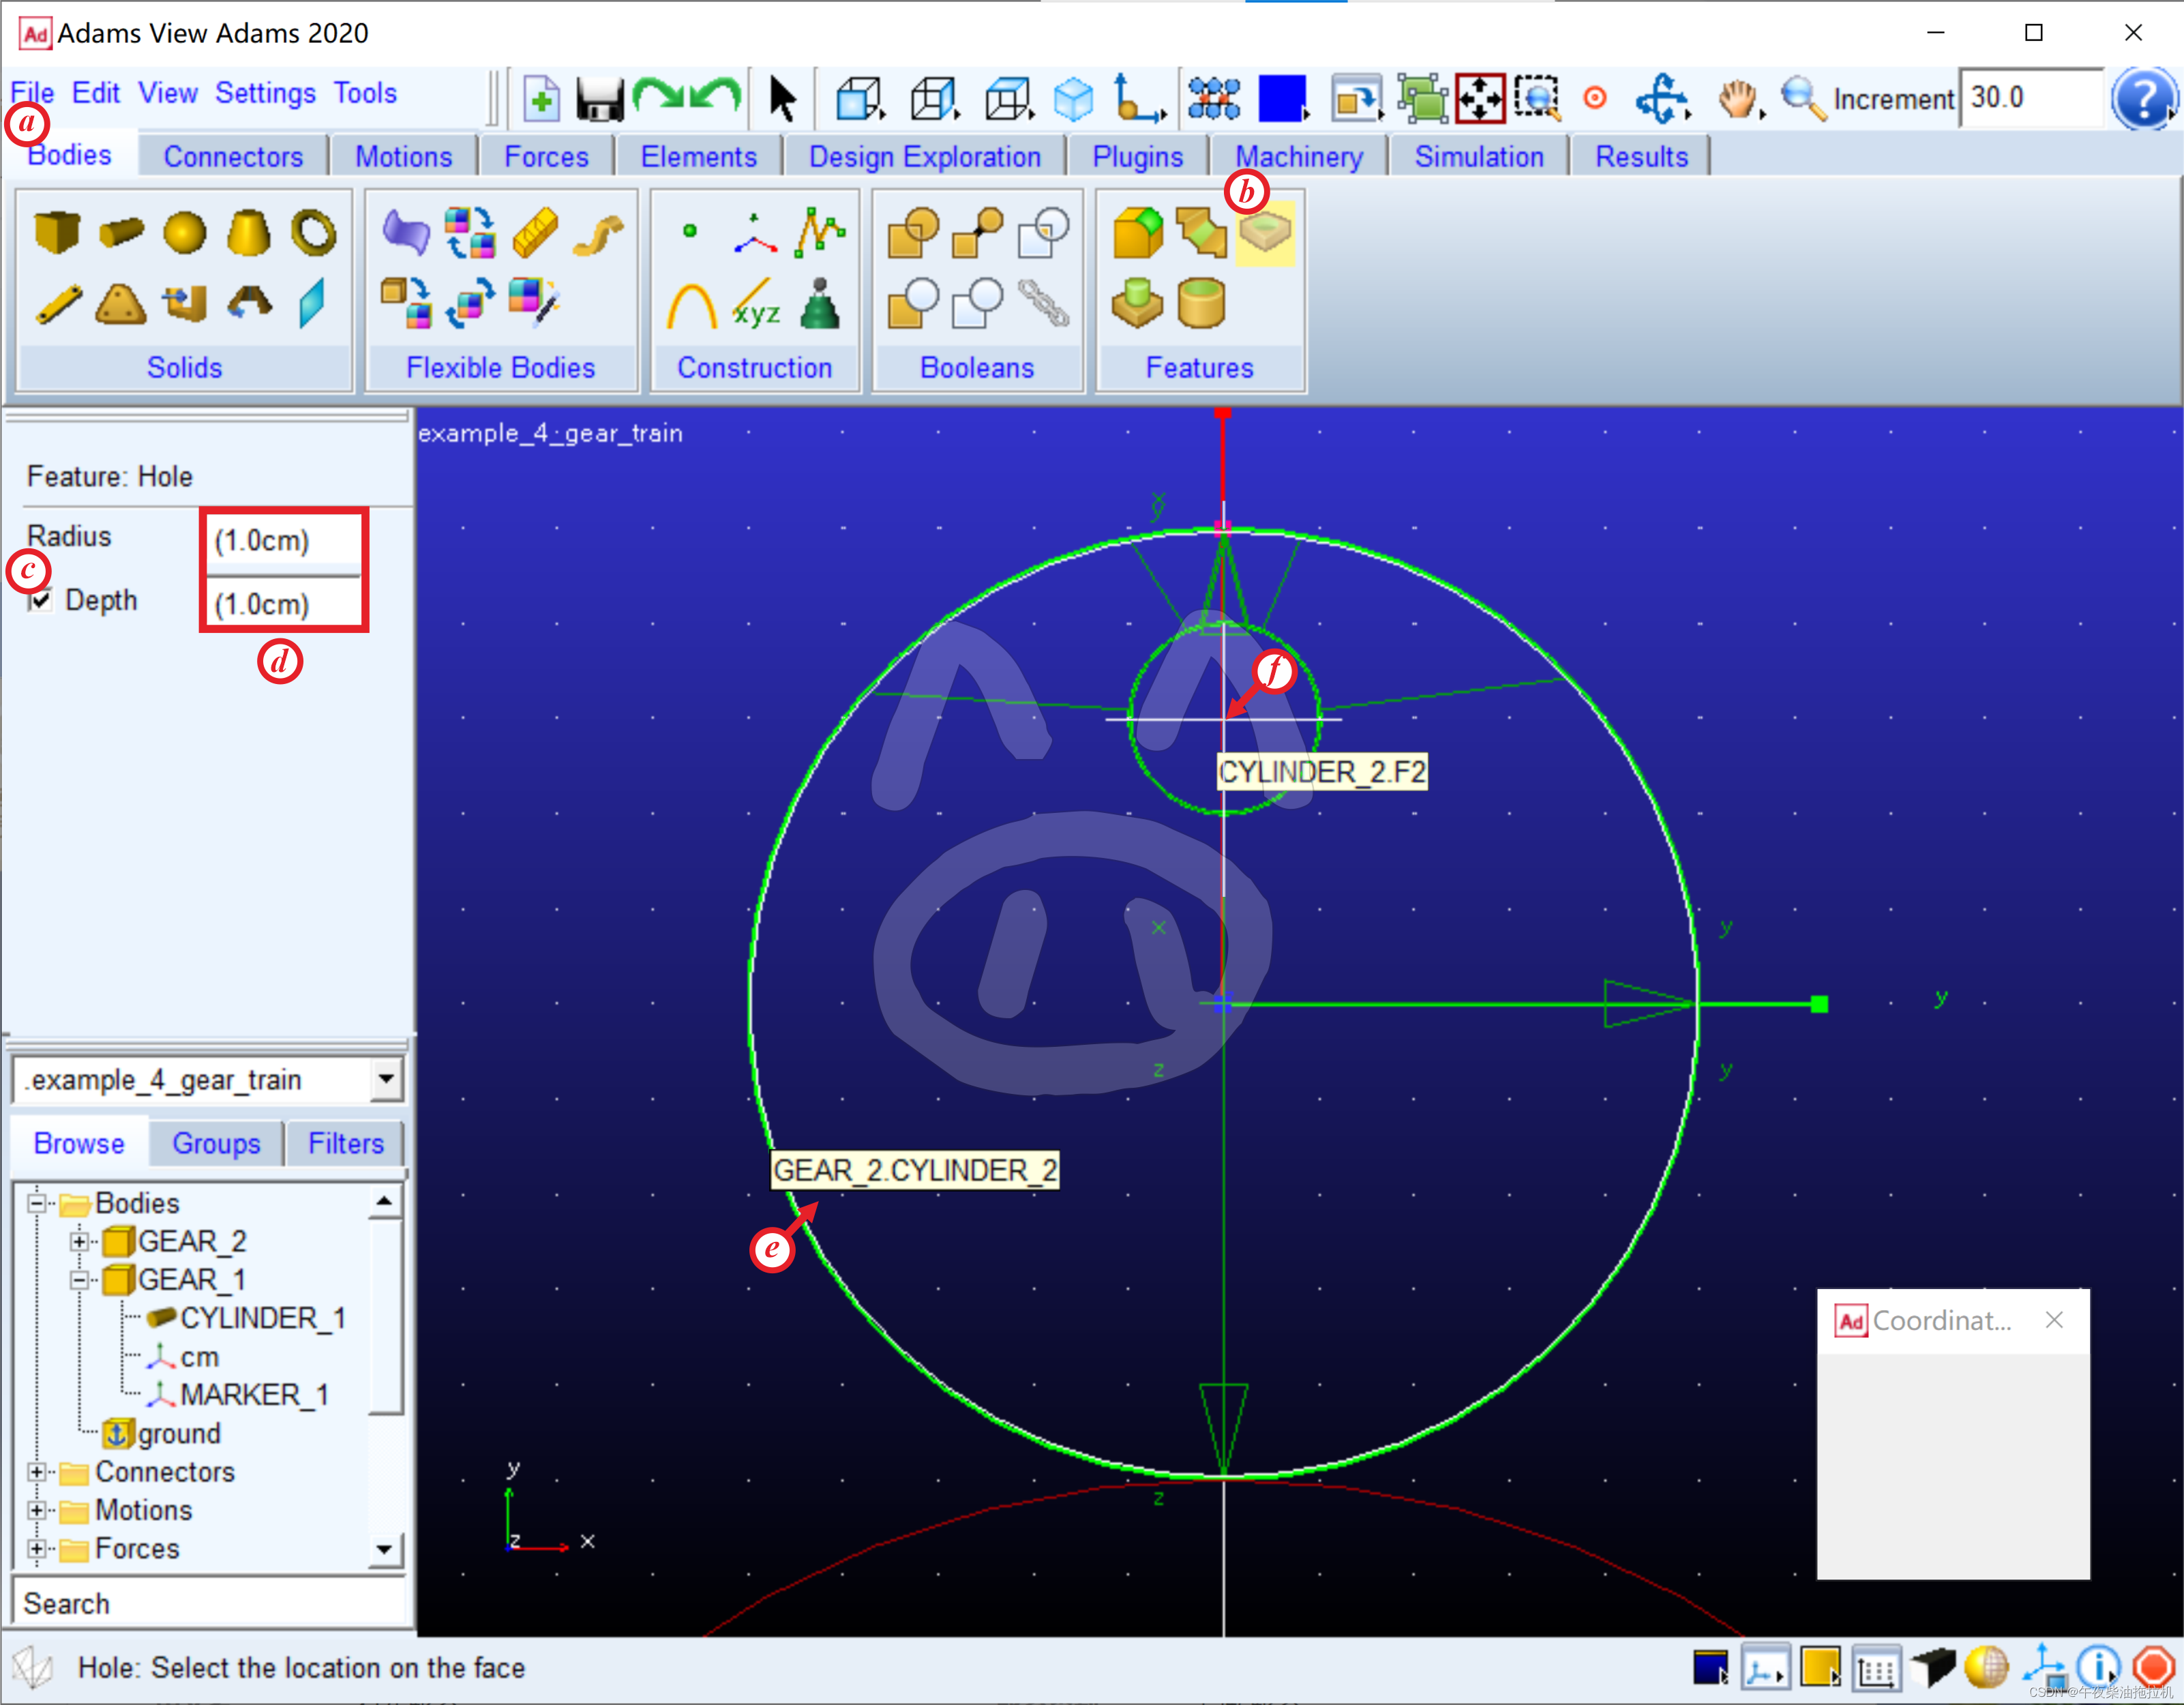Expand the GEAR_2 tree node
This screenshot has width=2184, height=1705.
click(x=79, y=1242)
